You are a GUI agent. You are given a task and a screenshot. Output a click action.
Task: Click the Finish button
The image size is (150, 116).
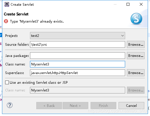click(103, 106)
